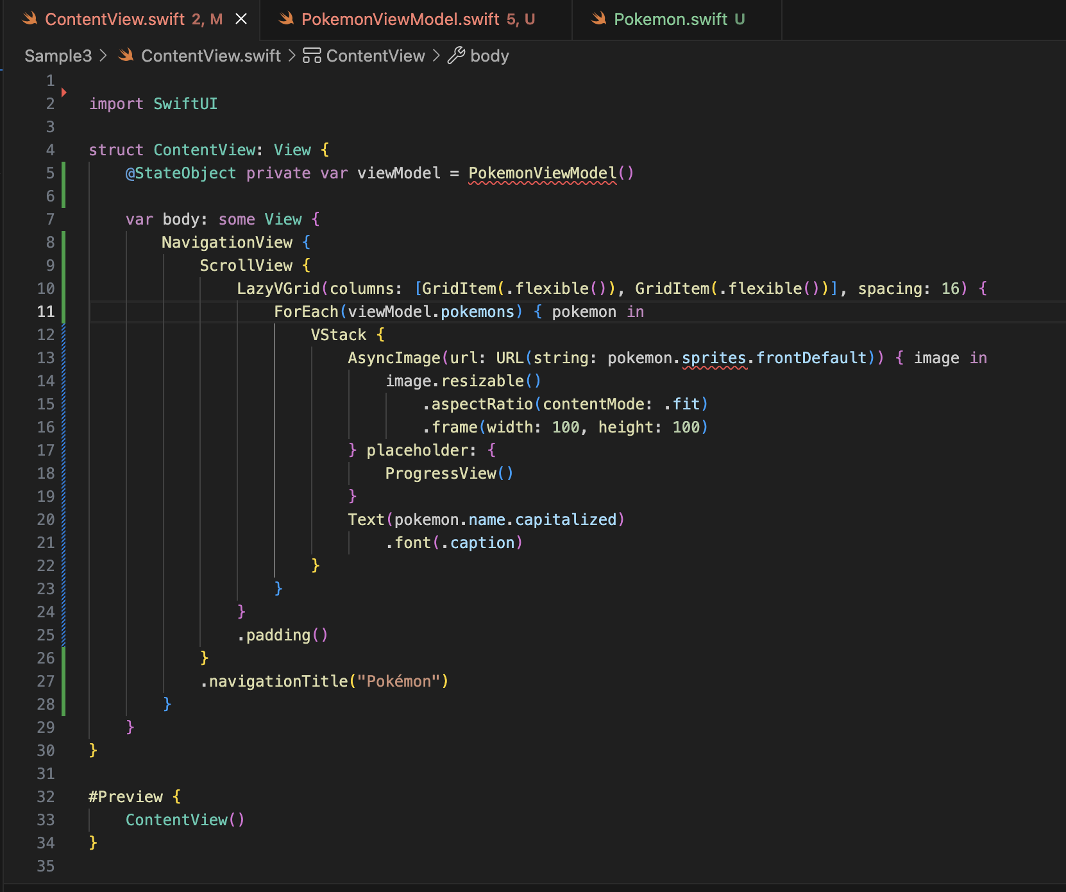Click NavigationView on line 8

227,243
